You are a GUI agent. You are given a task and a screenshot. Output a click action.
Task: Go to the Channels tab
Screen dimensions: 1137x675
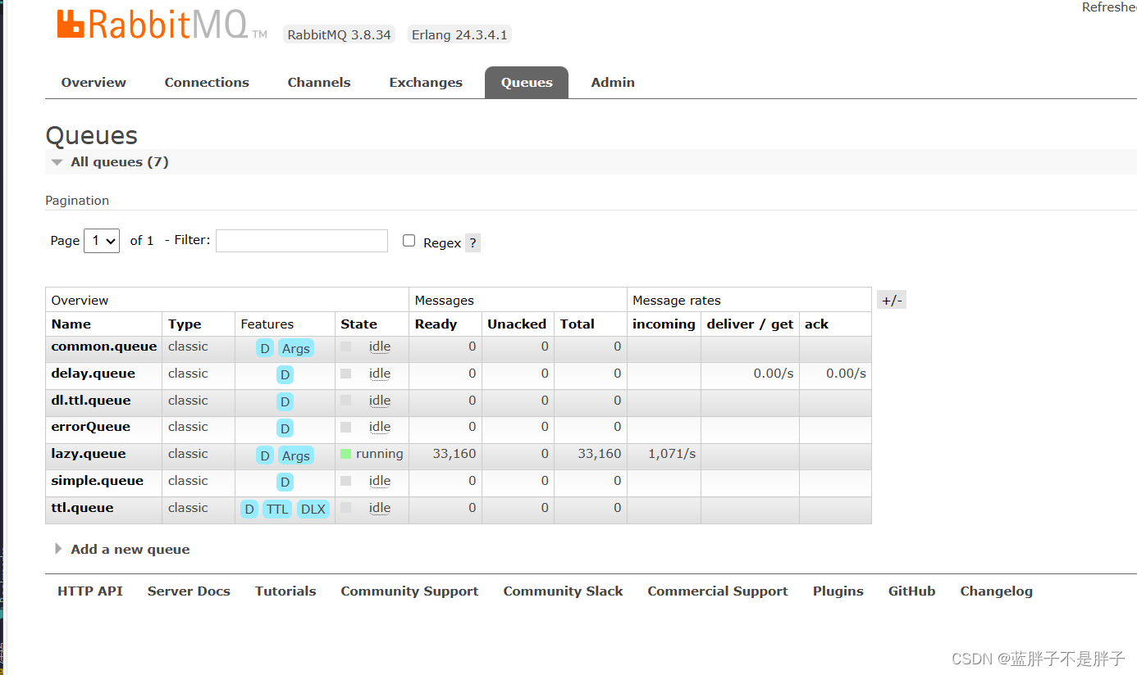[319, 82]
